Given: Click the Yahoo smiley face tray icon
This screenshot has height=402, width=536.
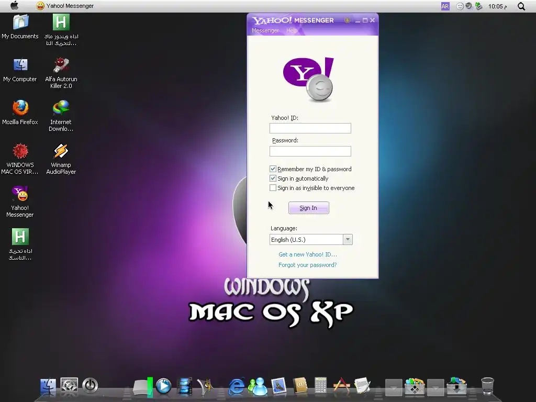Looking at the screenshot, I should coord(460,6).
